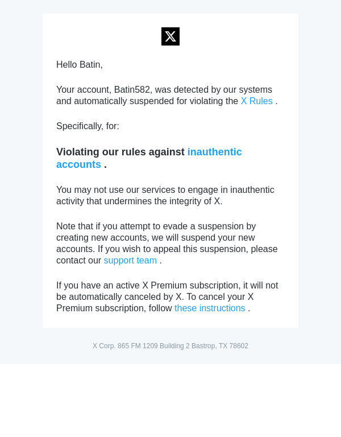Click the Batin582 username in message
This screenshot has width=341, height=437.
tap(132, 90)
